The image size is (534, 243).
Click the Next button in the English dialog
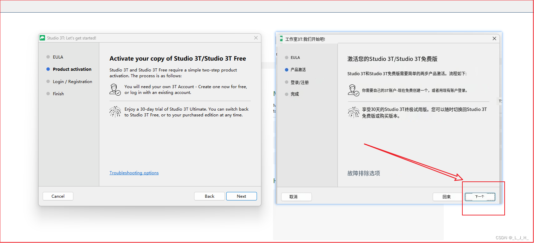point(242,196)
